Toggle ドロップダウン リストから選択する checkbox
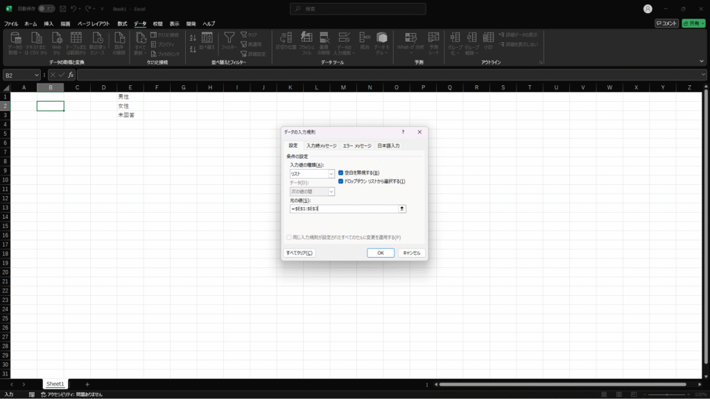This screenshot has width=710, height=399. pyautogui.click(x=341, y=181)
